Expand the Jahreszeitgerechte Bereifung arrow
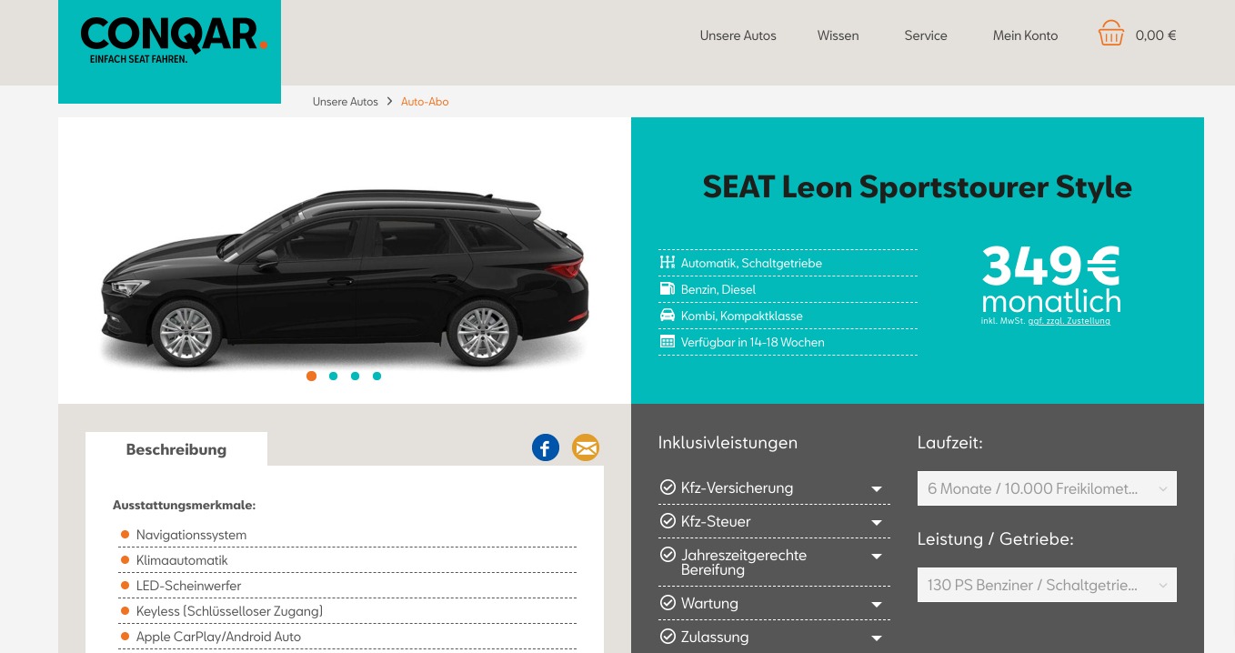Viewport: 1235px width, 653px height. pos(877,556)
